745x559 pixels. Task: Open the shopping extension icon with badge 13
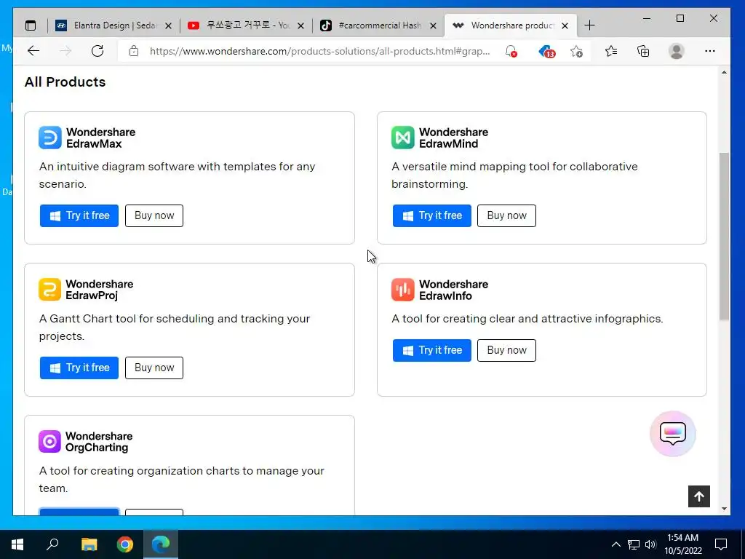click(x=546, y=51)
